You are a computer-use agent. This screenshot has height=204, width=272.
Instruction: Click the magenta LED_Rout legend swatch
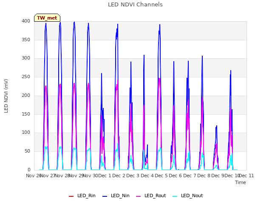click(139, 196)
